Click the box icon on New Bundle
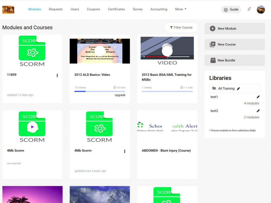This screenshot has height=203, width=271. pos(213,60)
